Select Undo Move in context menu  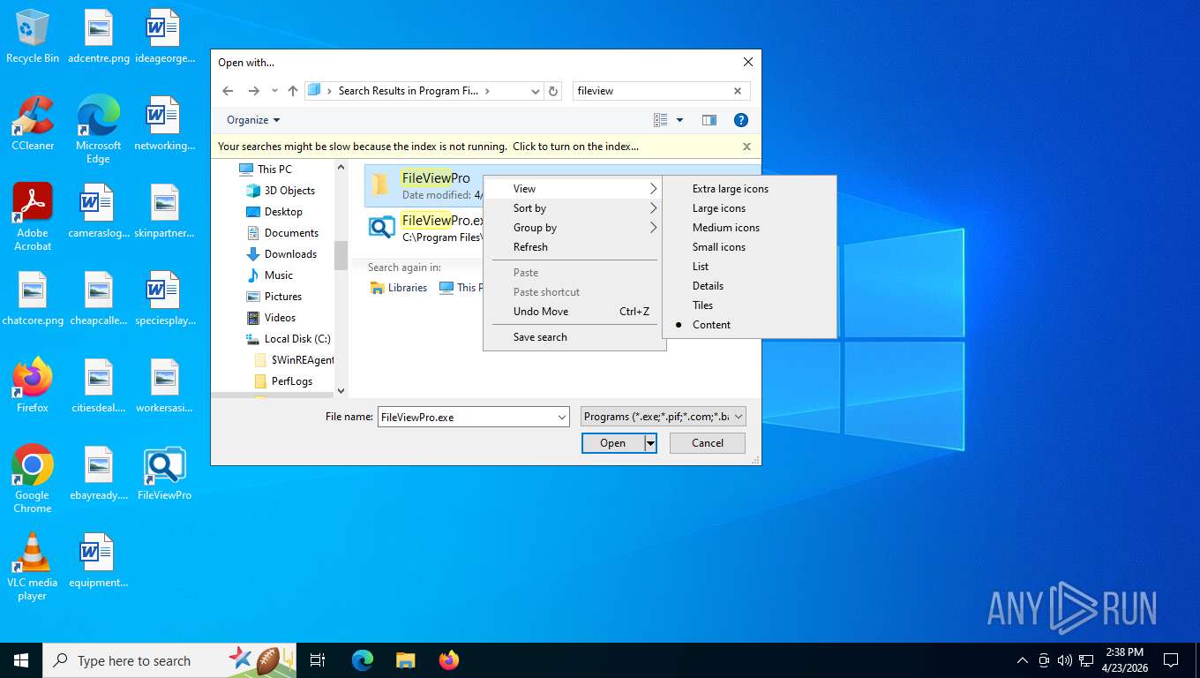tap(574, 312)
